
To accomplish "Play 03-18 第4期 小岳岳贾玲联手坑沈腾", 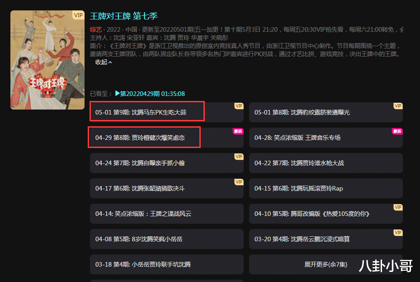I will tap(167, 264).
